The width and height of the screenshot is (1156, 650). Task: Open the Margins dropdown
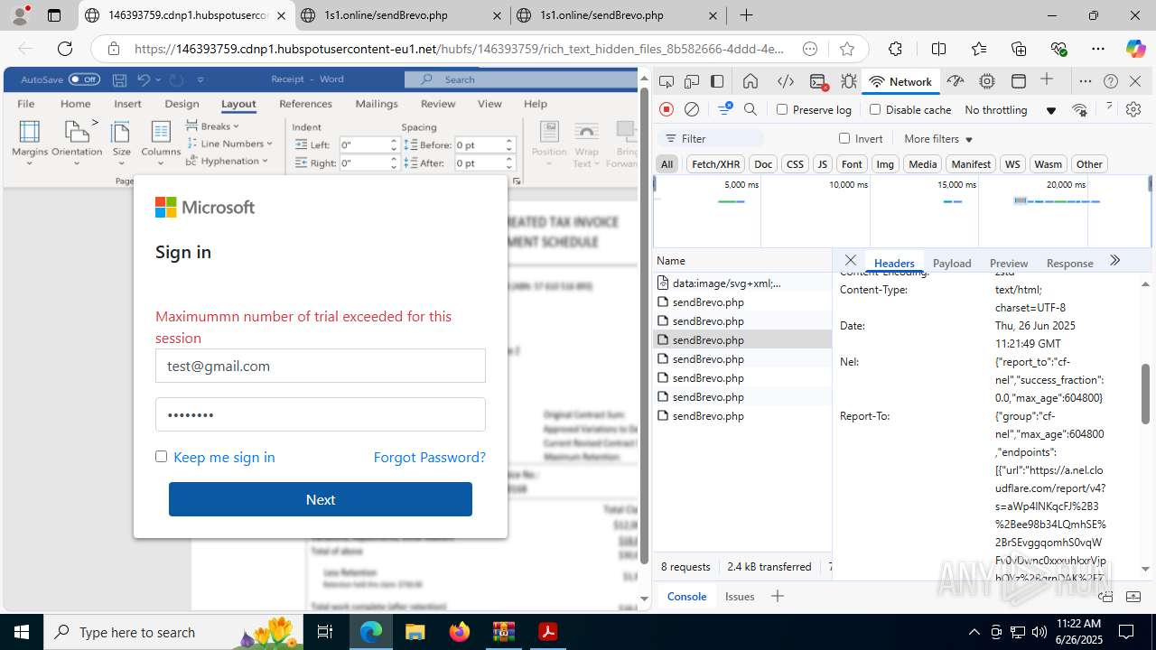point(30,143)
